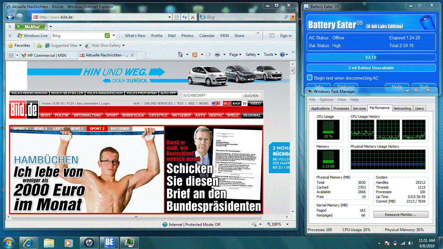
Task: Stop loading with the red X
Action: pyautogui.click(x=193, y=17)
